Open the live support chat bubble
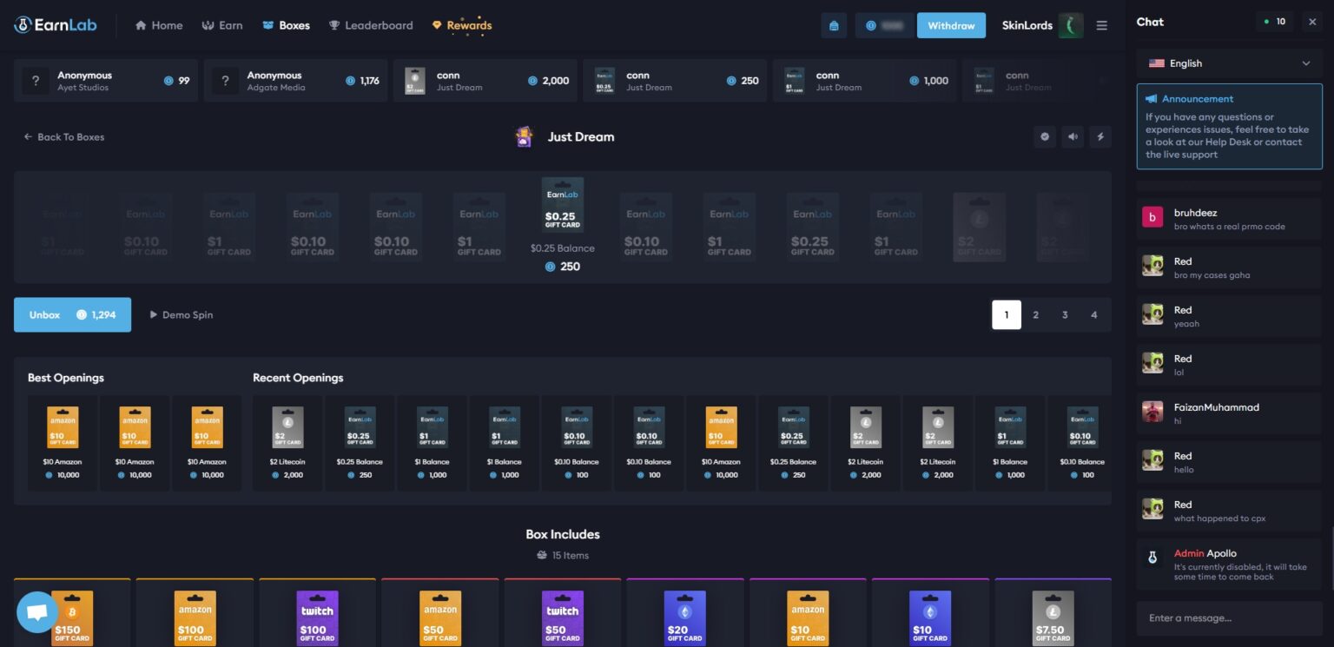Image resolution: width=1334 pixels, height=647 pixels. 36,611
